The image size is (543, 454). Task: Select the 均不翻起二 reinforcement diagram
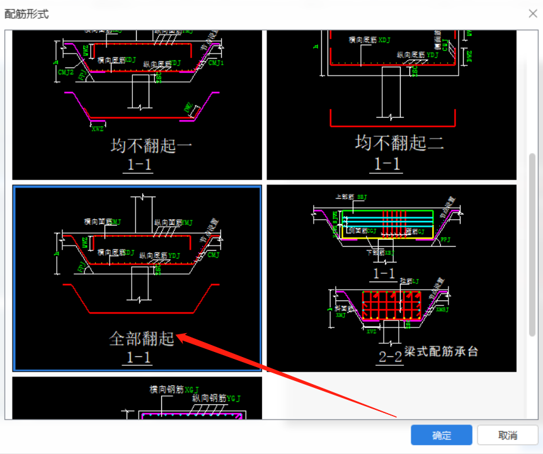coord(391,105)
